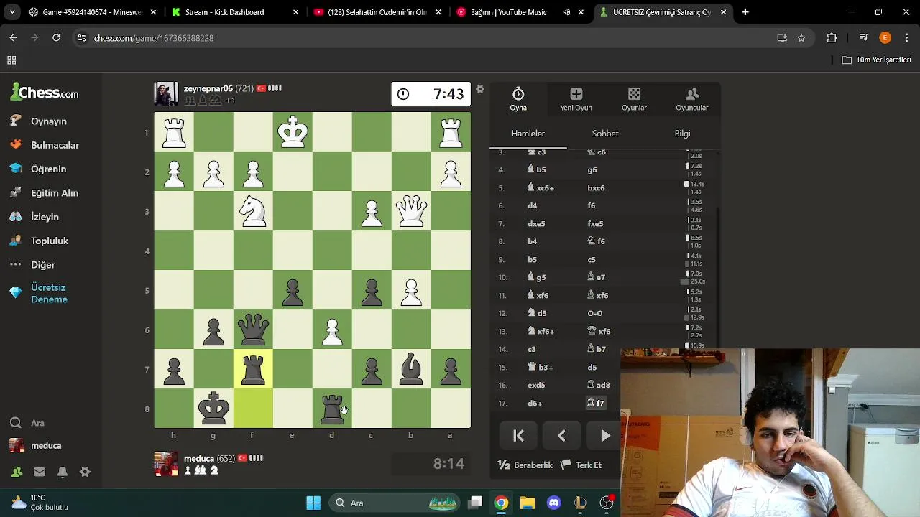This screenshot has width=920, height=517.
Task: Click the Chess.com logo
Action: pos(45,93)
